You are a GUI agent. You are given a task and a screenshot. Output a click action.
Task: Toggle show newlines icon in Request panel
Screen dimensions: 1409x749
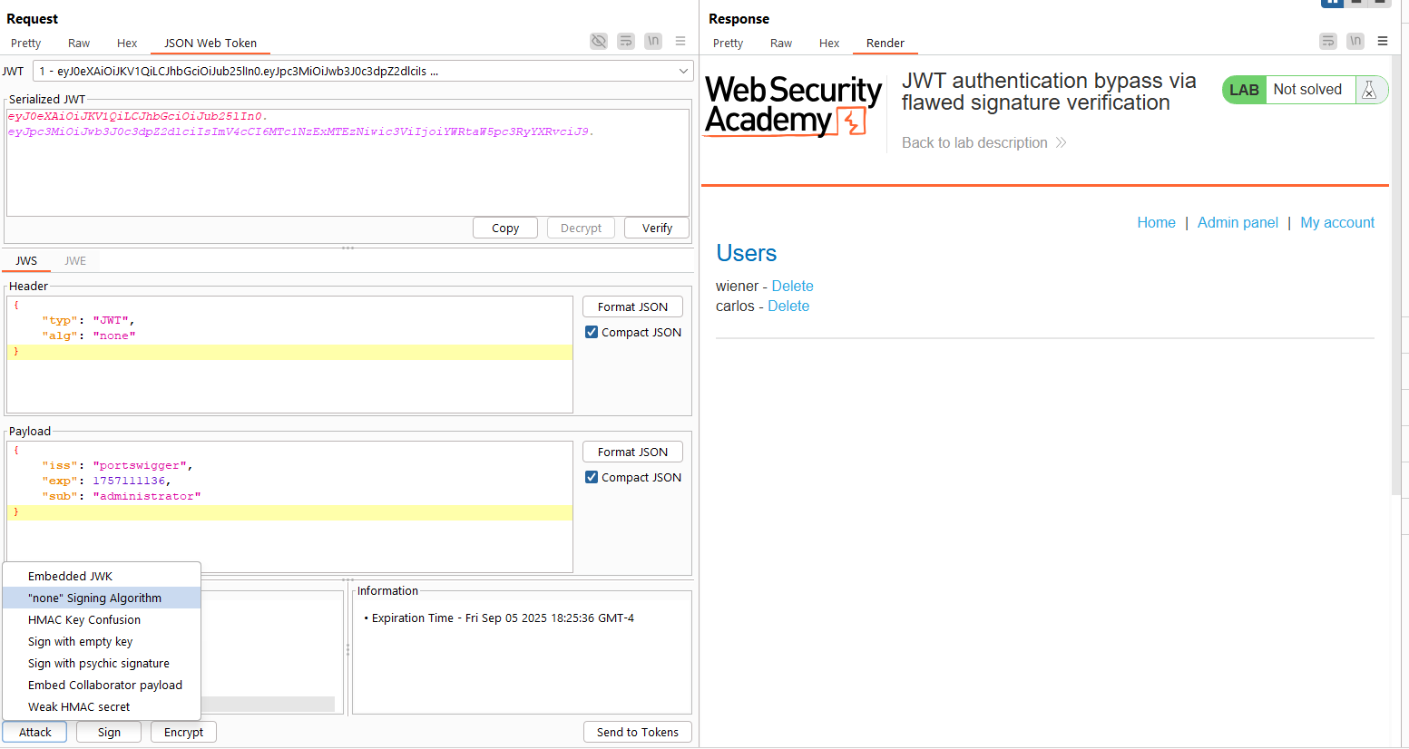pos(653,41)
